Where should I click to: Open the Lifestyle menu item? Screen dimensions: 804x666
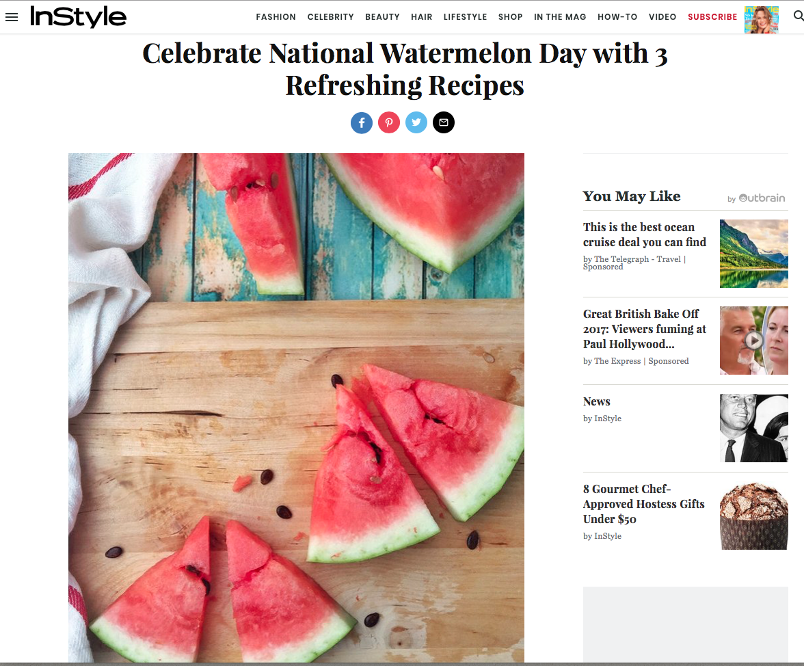(465, 17)
